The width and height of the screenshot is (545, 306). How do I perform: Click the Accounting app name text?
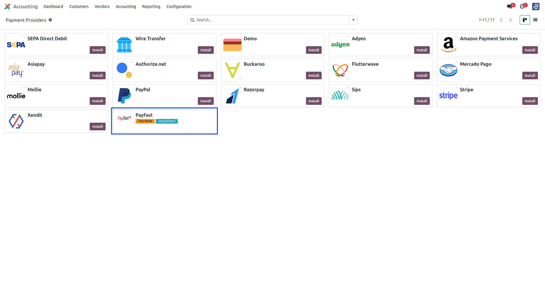coord(25,7)
